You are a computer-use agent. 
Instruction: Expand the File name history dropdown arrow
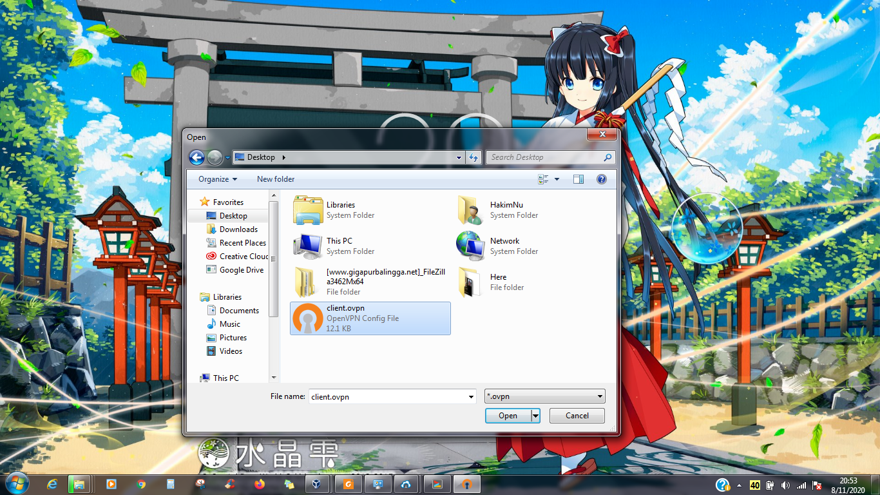point(471,396)
